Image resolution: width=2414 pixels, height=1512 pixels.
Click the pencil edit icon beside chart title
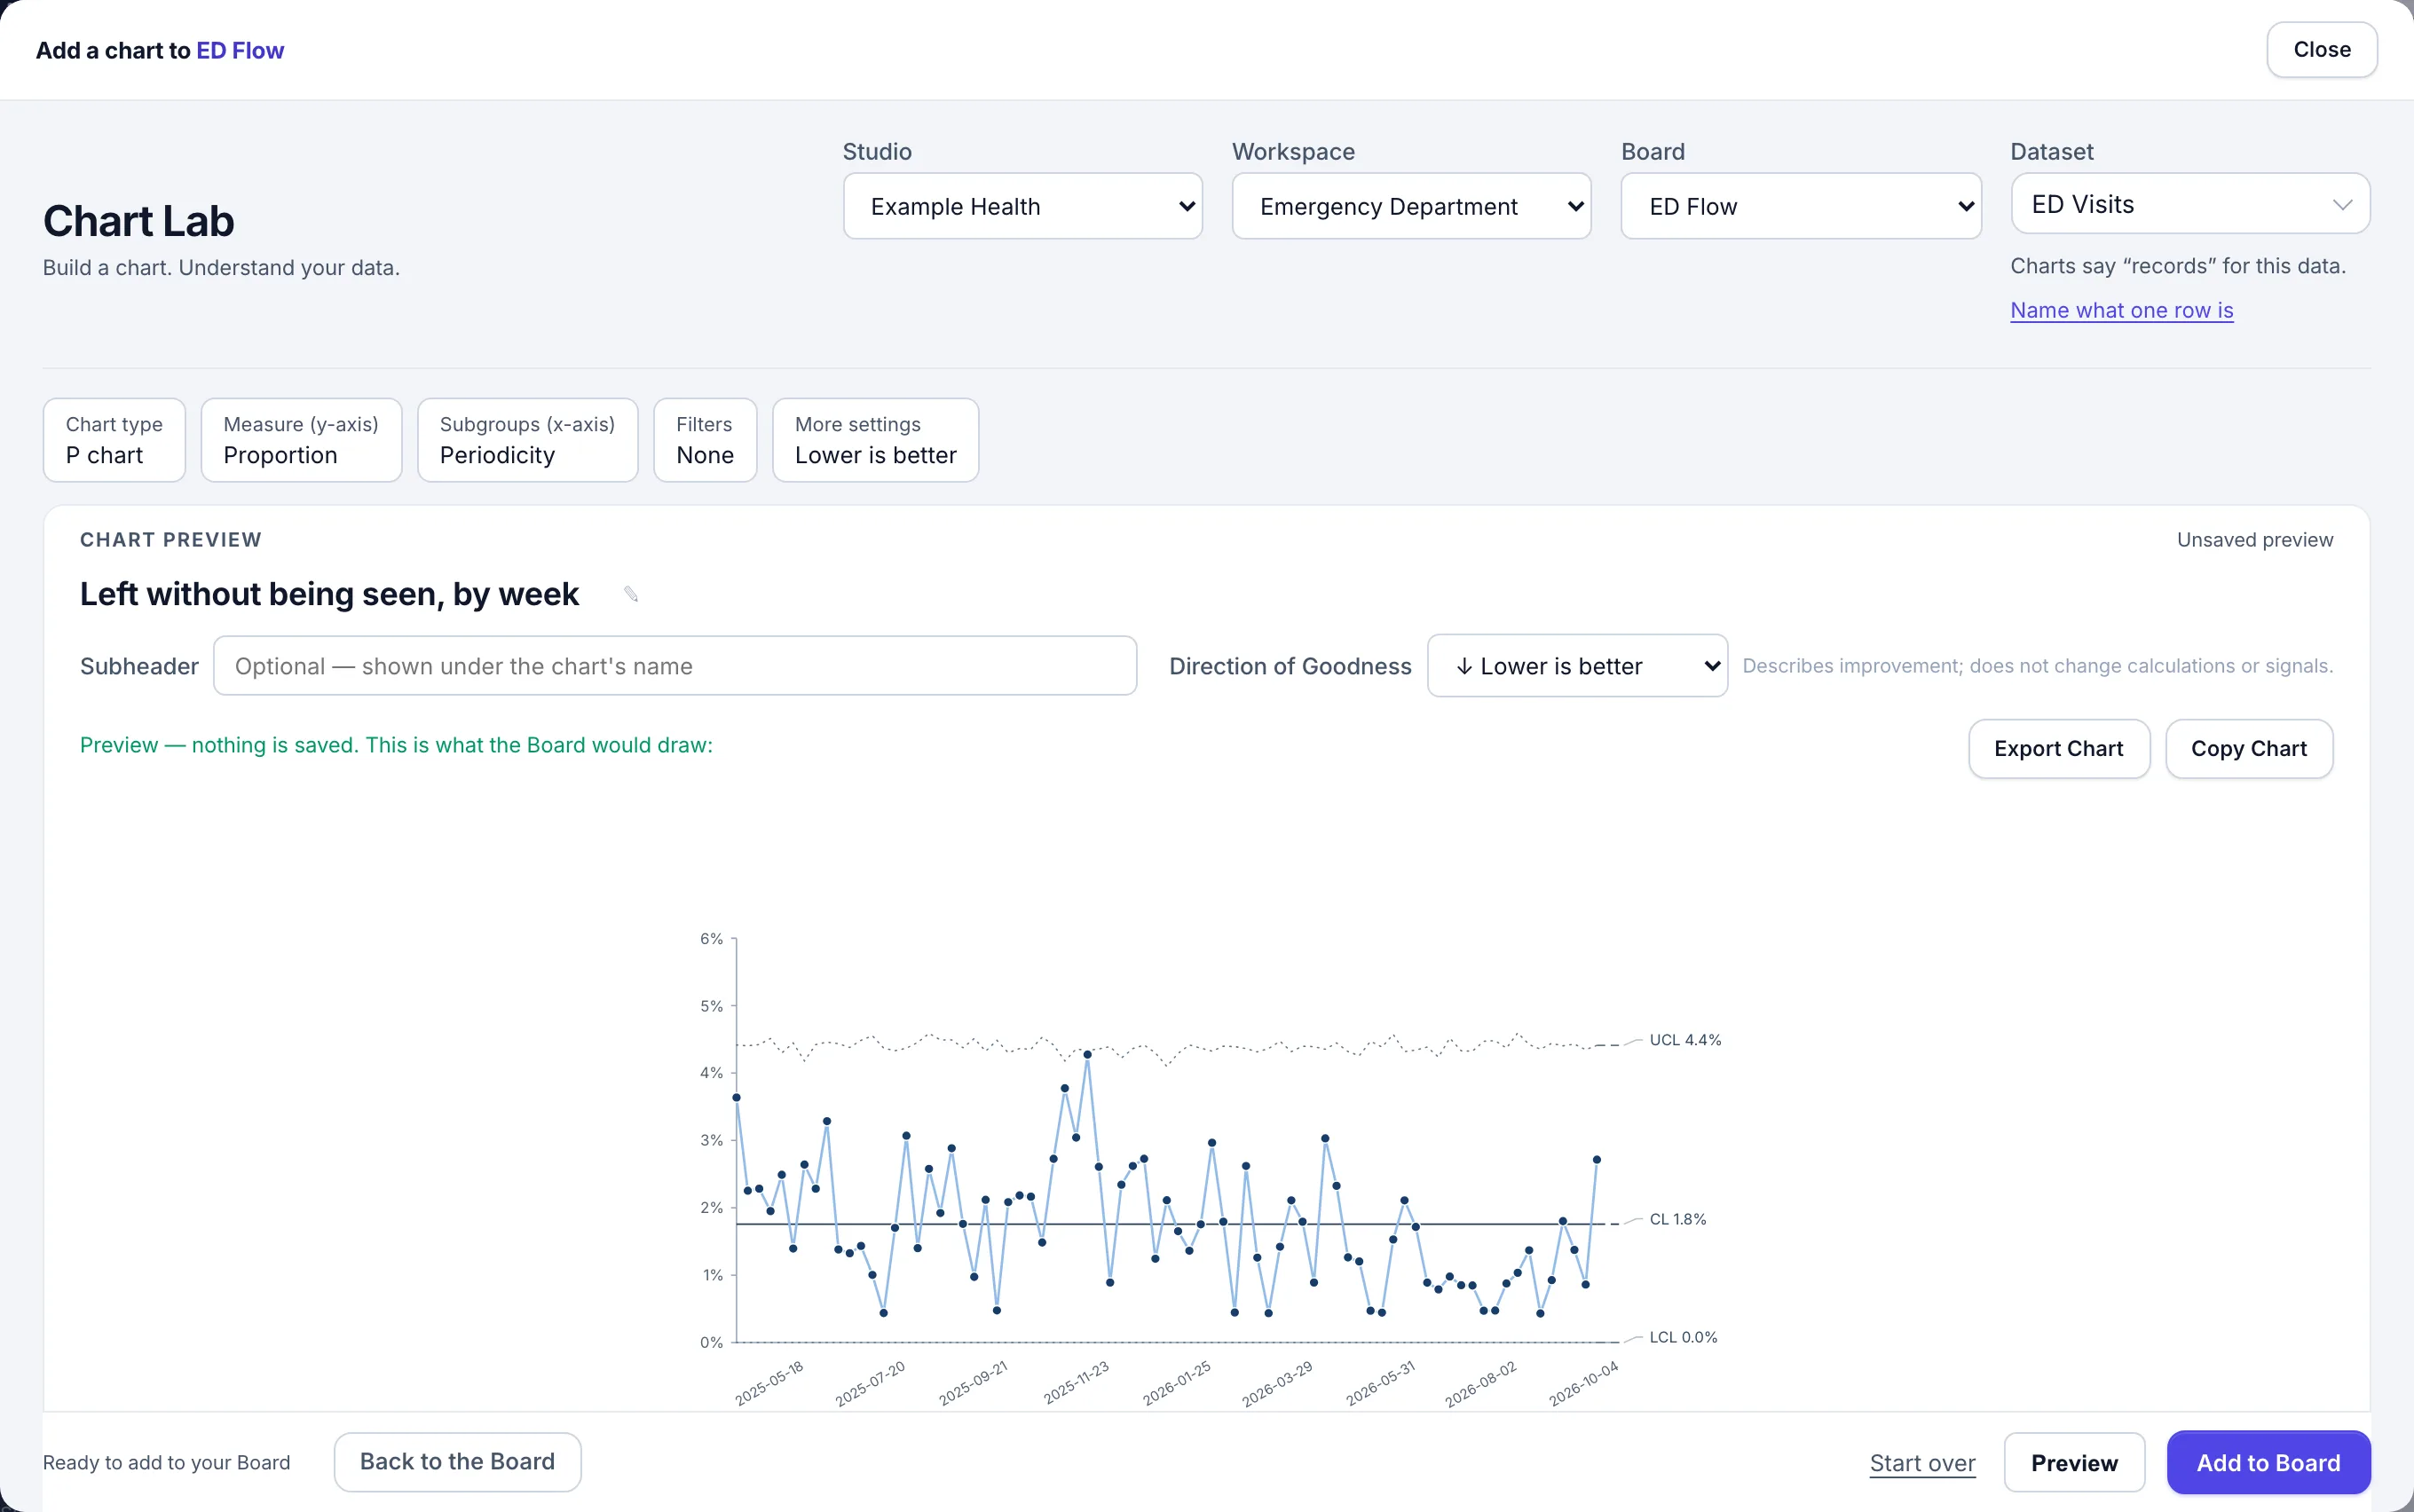[x=631, y=594]
